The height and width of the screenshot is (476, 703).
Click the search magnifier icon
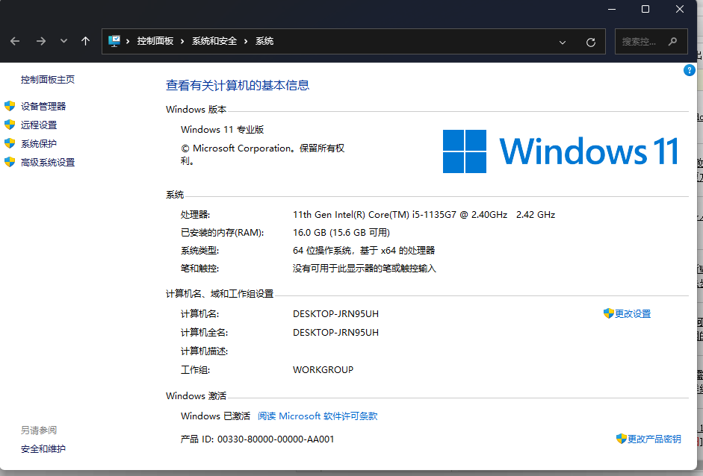(x=672, y=41)
